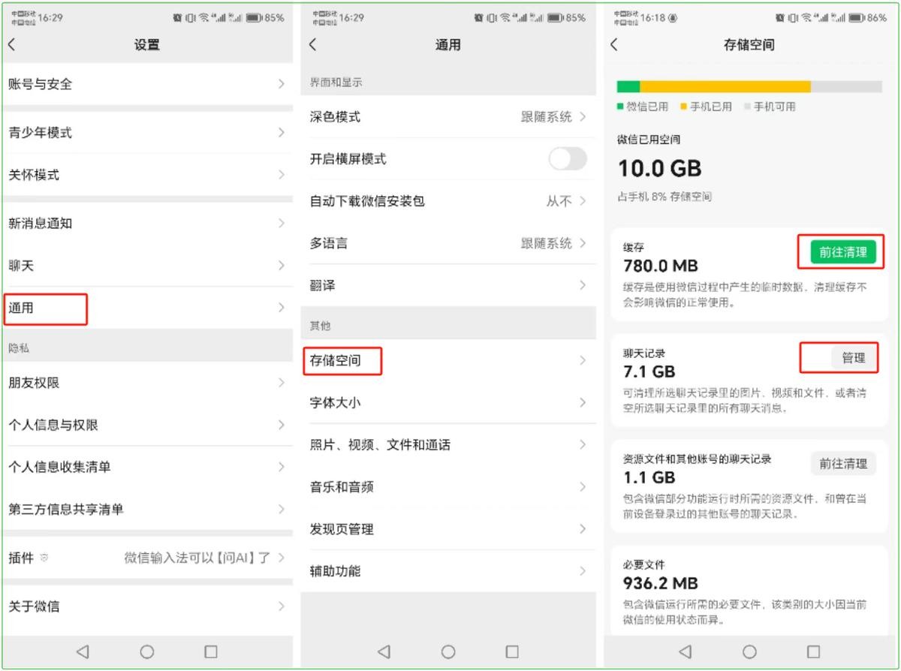Tap 管理 button for 聊天记录
Screen dimensions: 901x671
click(x=853, y=358)
